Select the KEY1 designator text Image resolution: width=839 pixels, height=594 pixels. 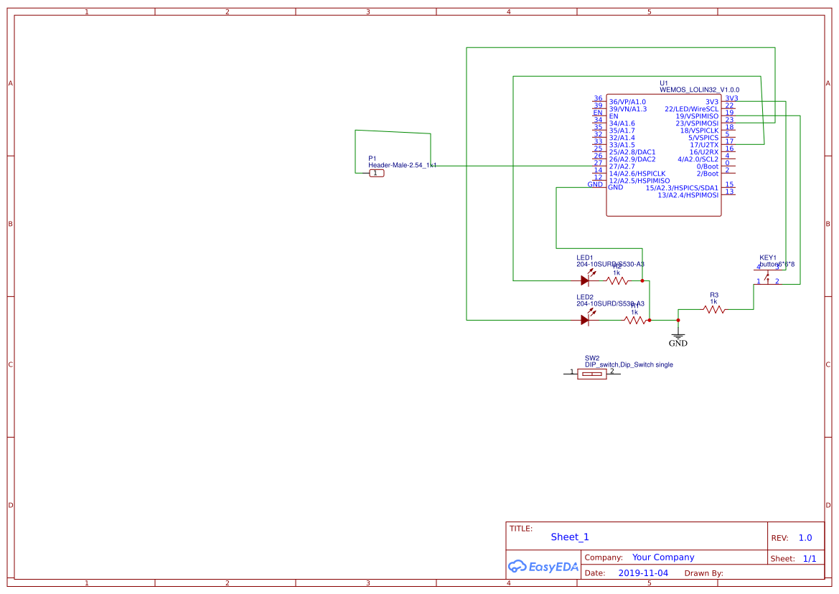767,258
